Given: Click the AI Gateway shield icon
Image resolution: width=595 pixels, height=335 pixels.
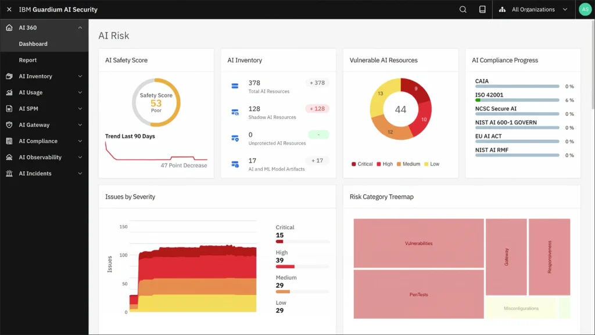Looking at the screenshot, I should coord(9,125).
